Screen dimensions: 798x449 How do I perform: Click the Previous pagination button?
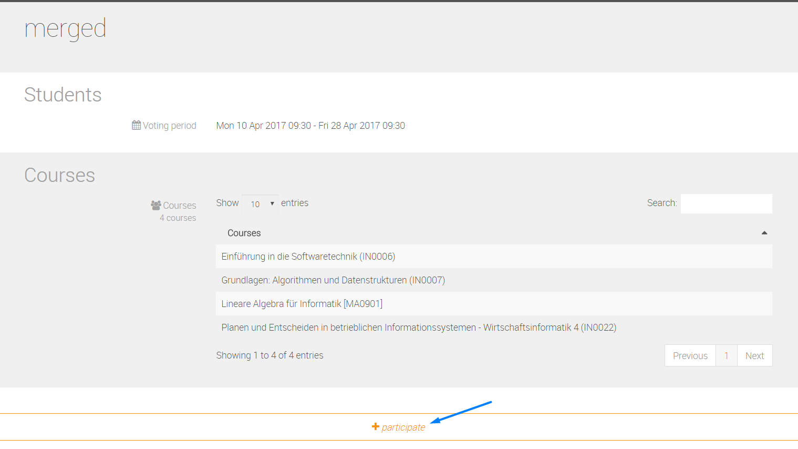pyautogui.click(x=690, y=356)
